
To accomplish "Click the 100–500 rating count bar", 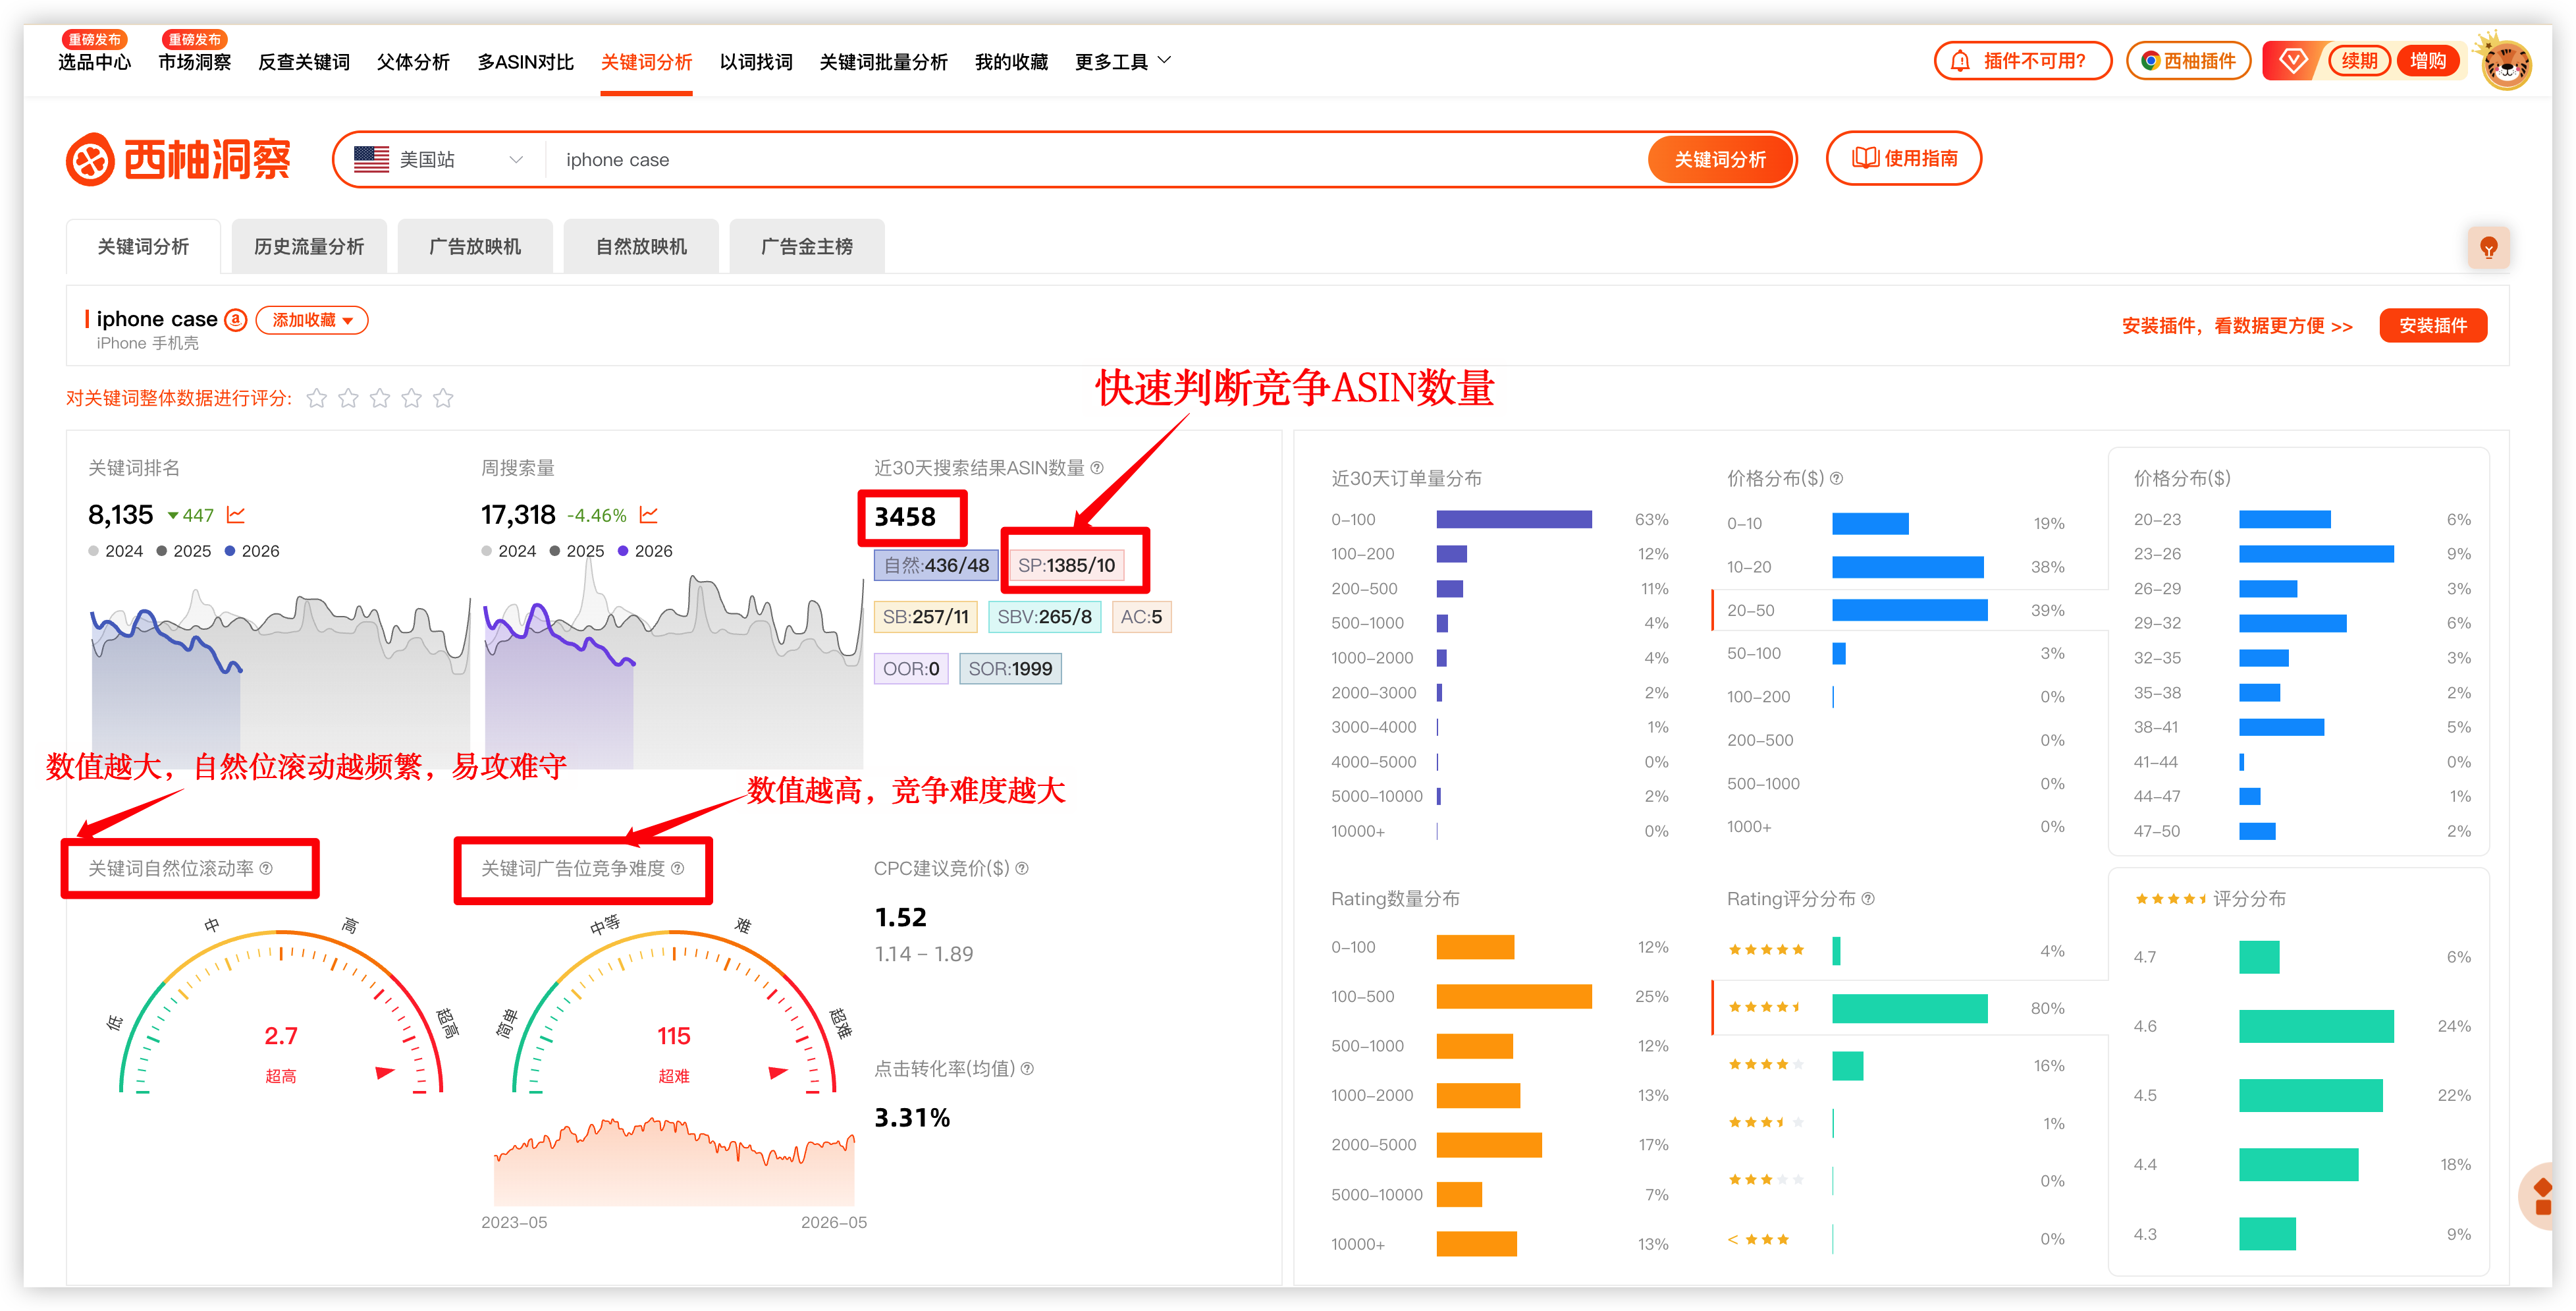I will click(1513, 995).
